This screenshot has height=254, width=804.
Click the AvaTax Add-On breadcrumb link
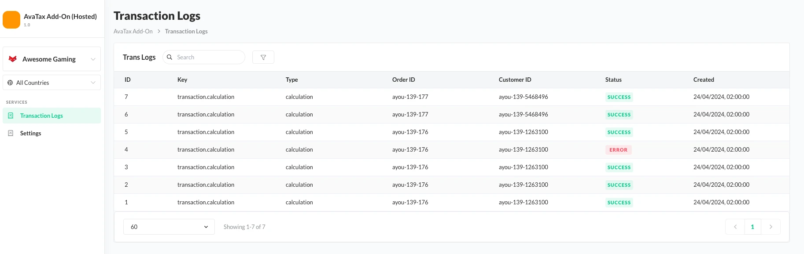point(133,31)
